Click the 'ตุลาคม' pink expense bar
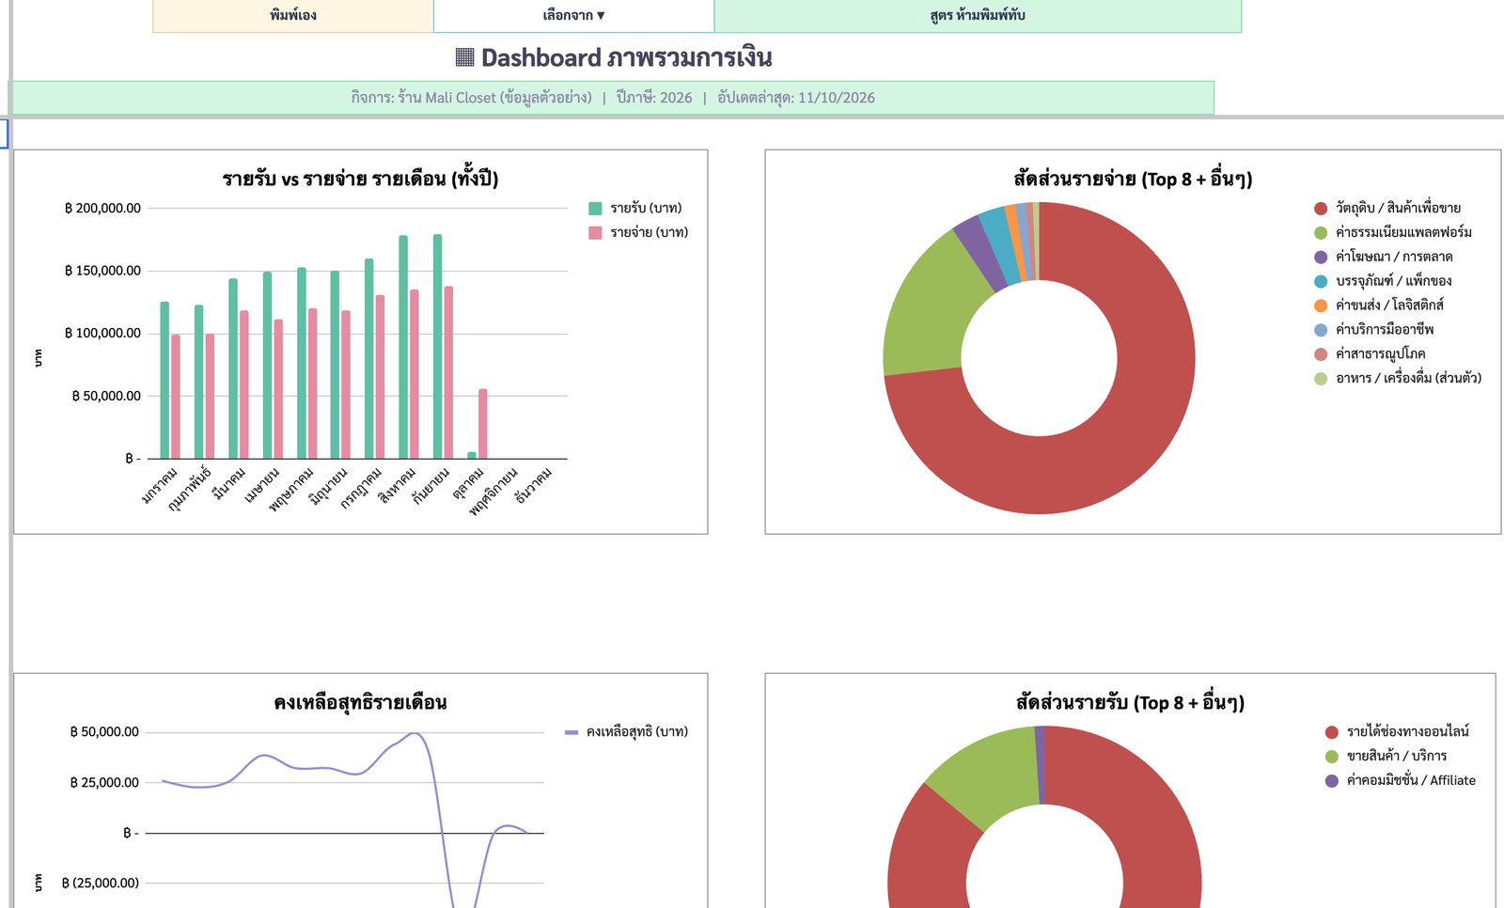 tap(482, 424)
